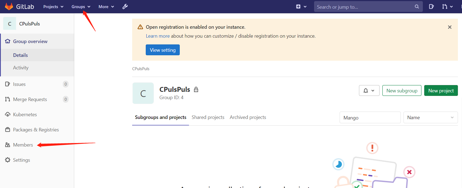Dismiss the open registration alert
462x188 pixels.
point(449,27)
